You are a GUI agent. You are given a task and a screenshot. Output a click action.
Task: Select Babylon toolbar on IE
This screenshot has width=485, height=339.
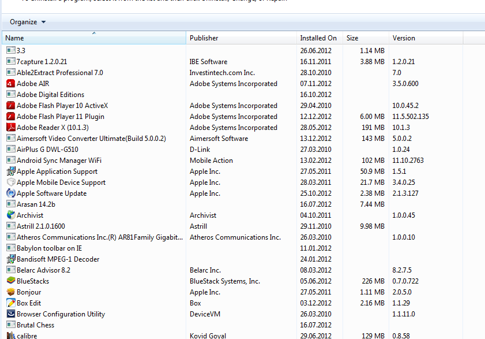[49, 248]
